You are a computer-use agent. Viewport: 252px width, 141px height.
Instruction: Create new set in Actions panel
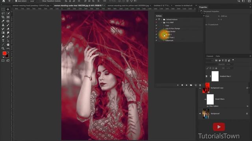(x=191, y=85)
